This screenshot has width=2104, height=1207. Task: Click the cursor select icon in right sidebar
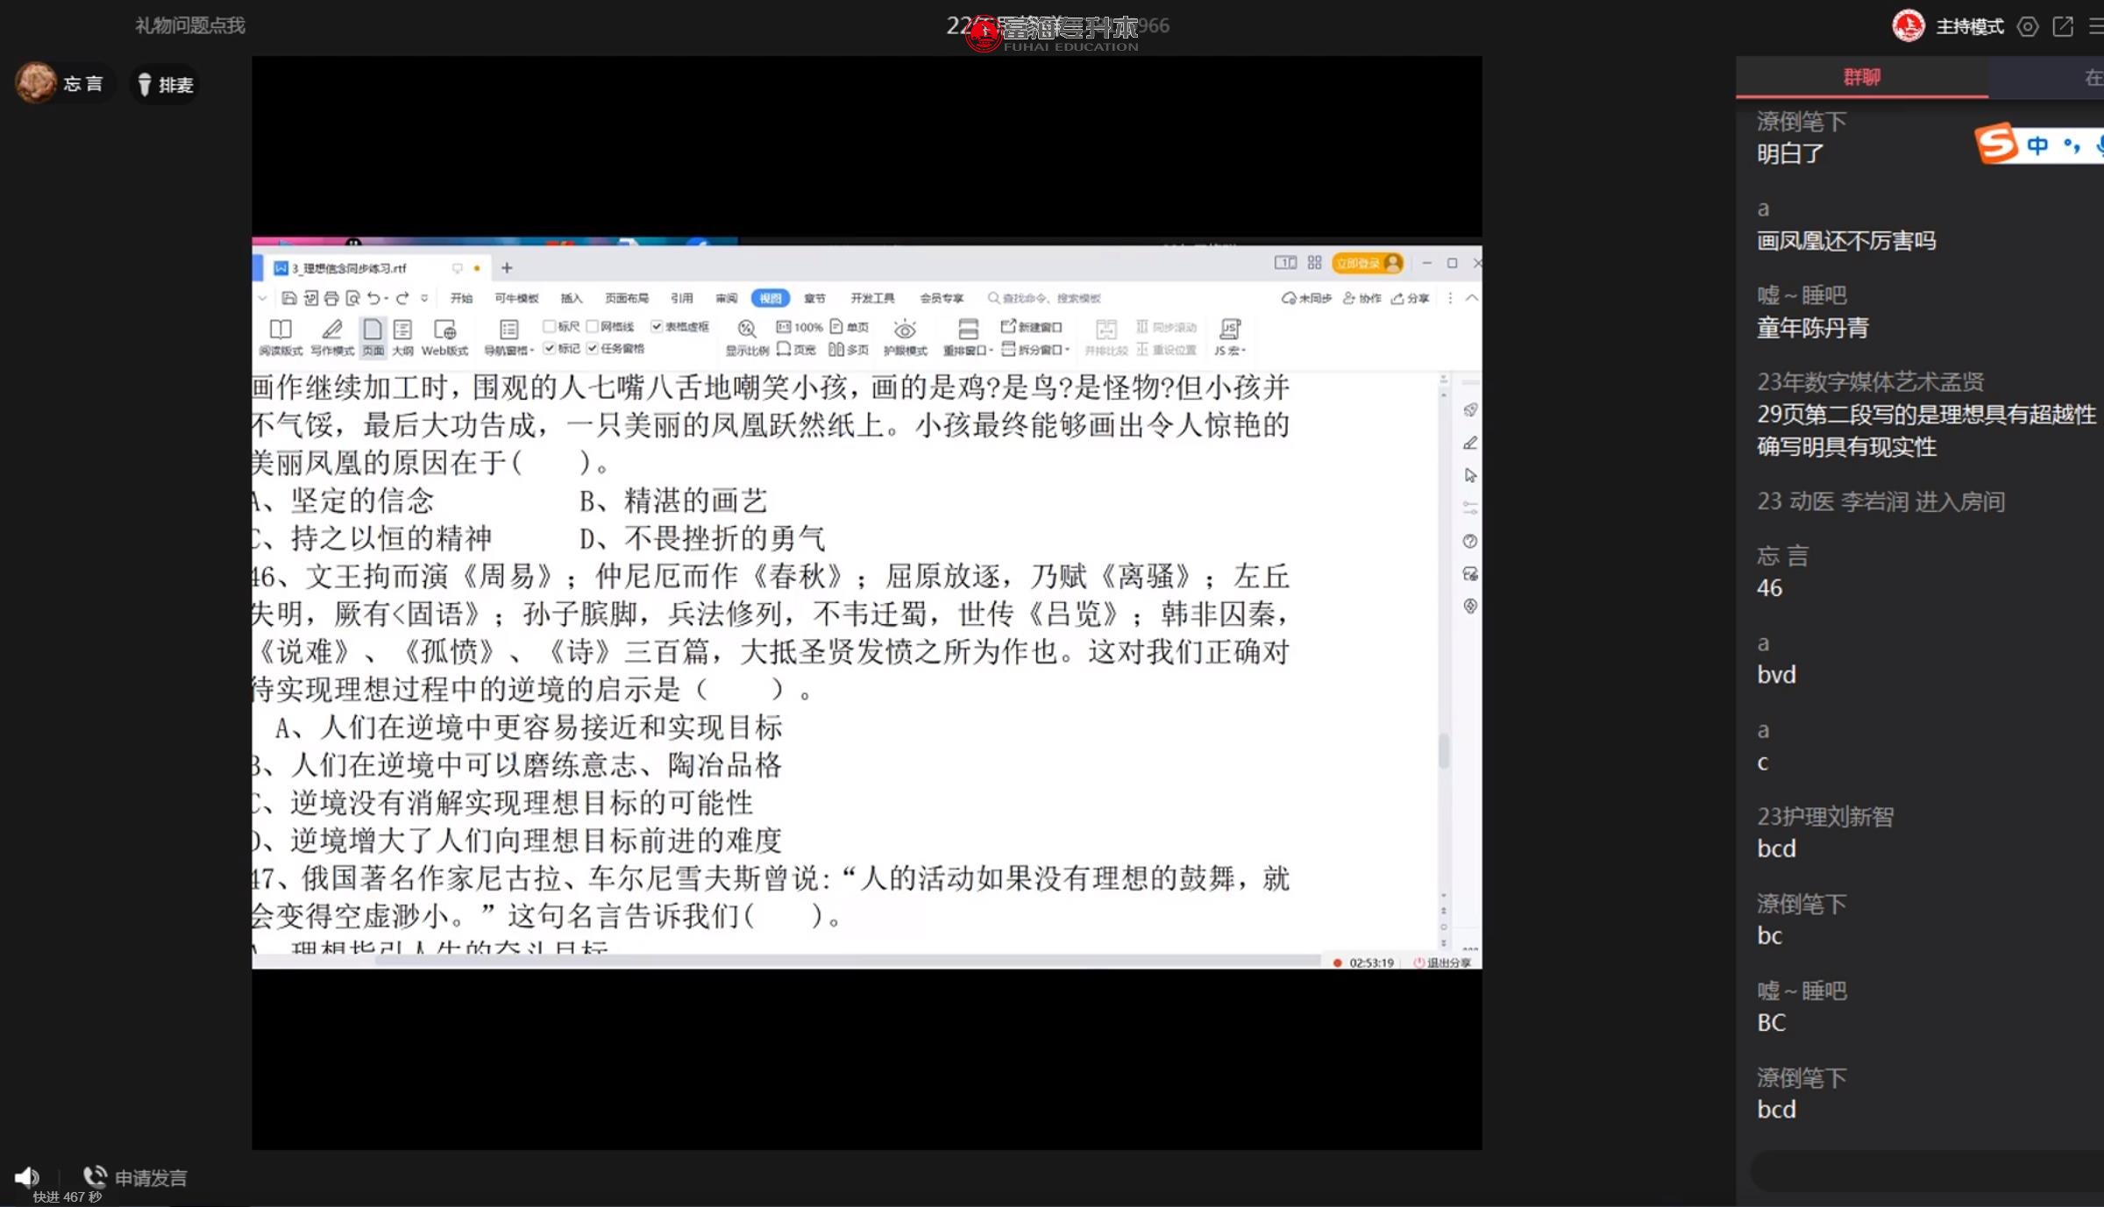[1470, 475]
